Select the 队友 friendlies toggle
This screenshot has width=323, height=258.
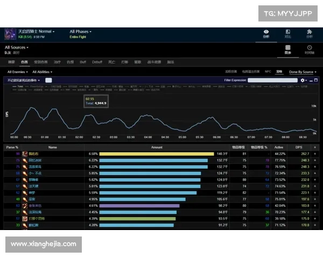(x=8, y=53)
